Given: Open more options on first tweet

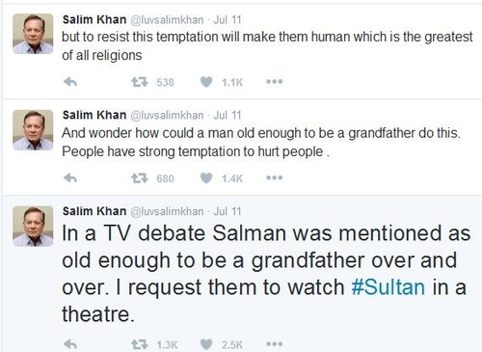Looking at the screenshot, I should [275, 82].
